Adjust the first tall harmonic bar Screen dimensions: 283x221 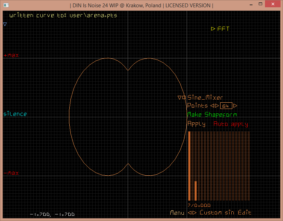[189, 166]
